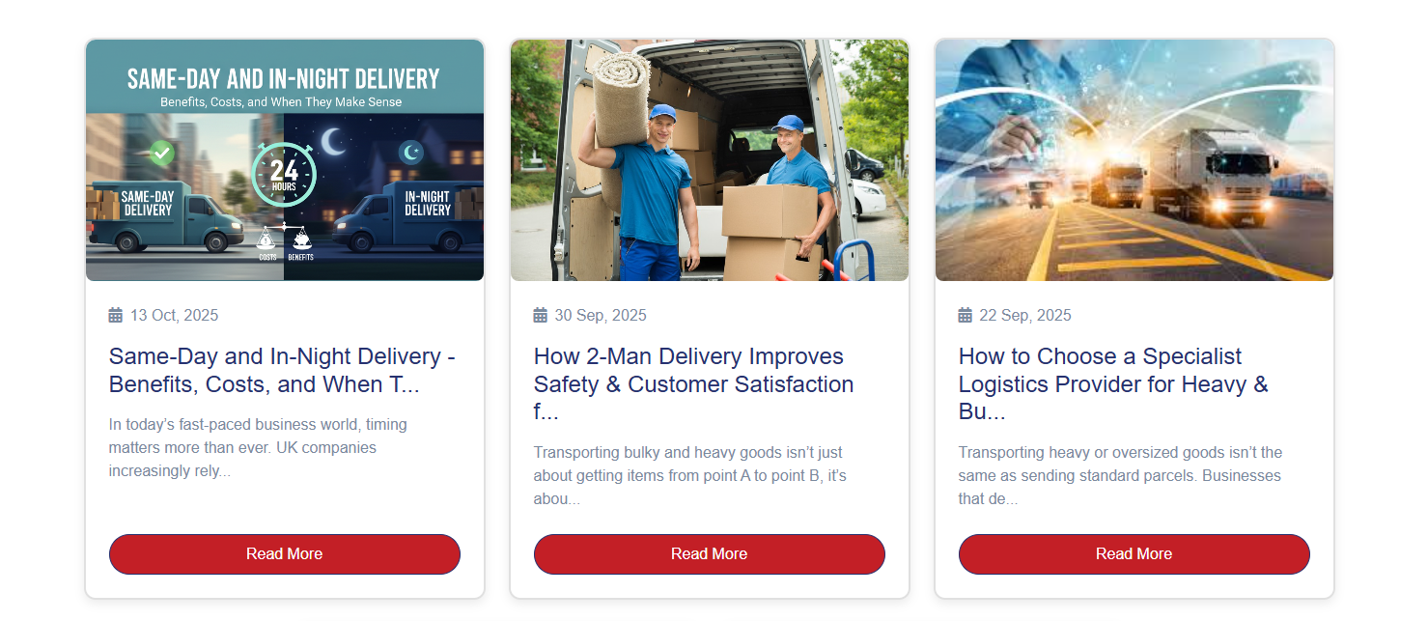Click the calendar icon beside 13 Oct, 2025

(x=116, y=315)
